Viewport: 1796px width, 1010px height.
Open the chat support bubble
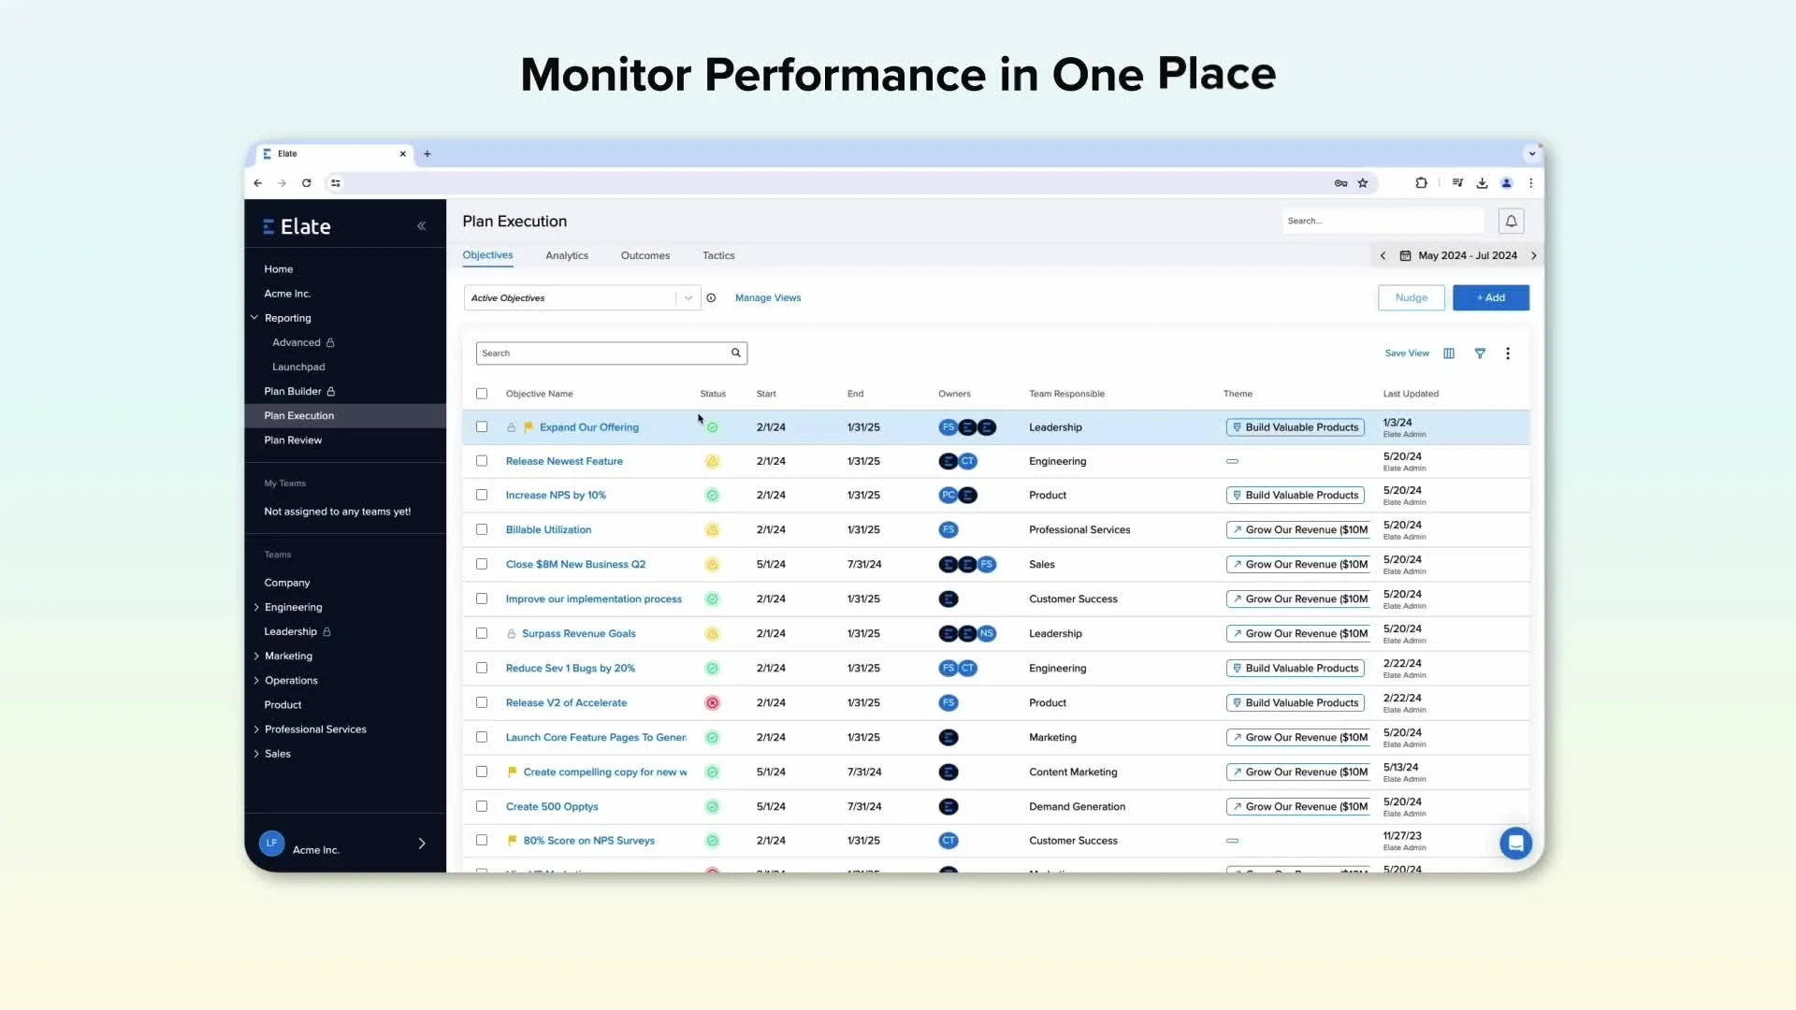(1515, 843)
